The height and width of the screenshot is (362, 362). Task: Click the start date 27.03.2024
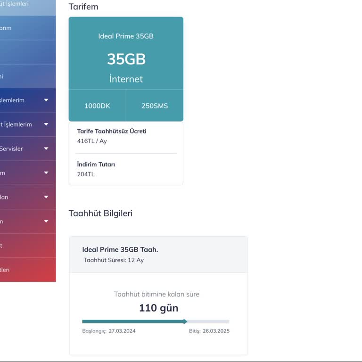pyautogui.click(x=122, y=331)
